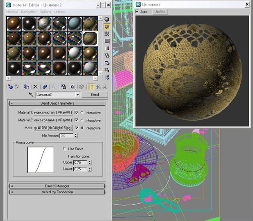The width and height of the screenshot is (253, 221).
Task: Open the Utilities menu
Action: pos(59,12)
